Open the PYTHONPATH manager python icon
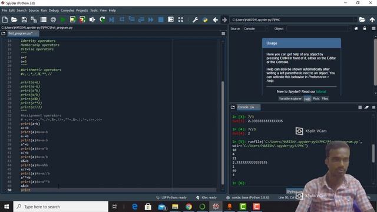The width and height of the screenshot is (377, 212). tap(205, 19)
